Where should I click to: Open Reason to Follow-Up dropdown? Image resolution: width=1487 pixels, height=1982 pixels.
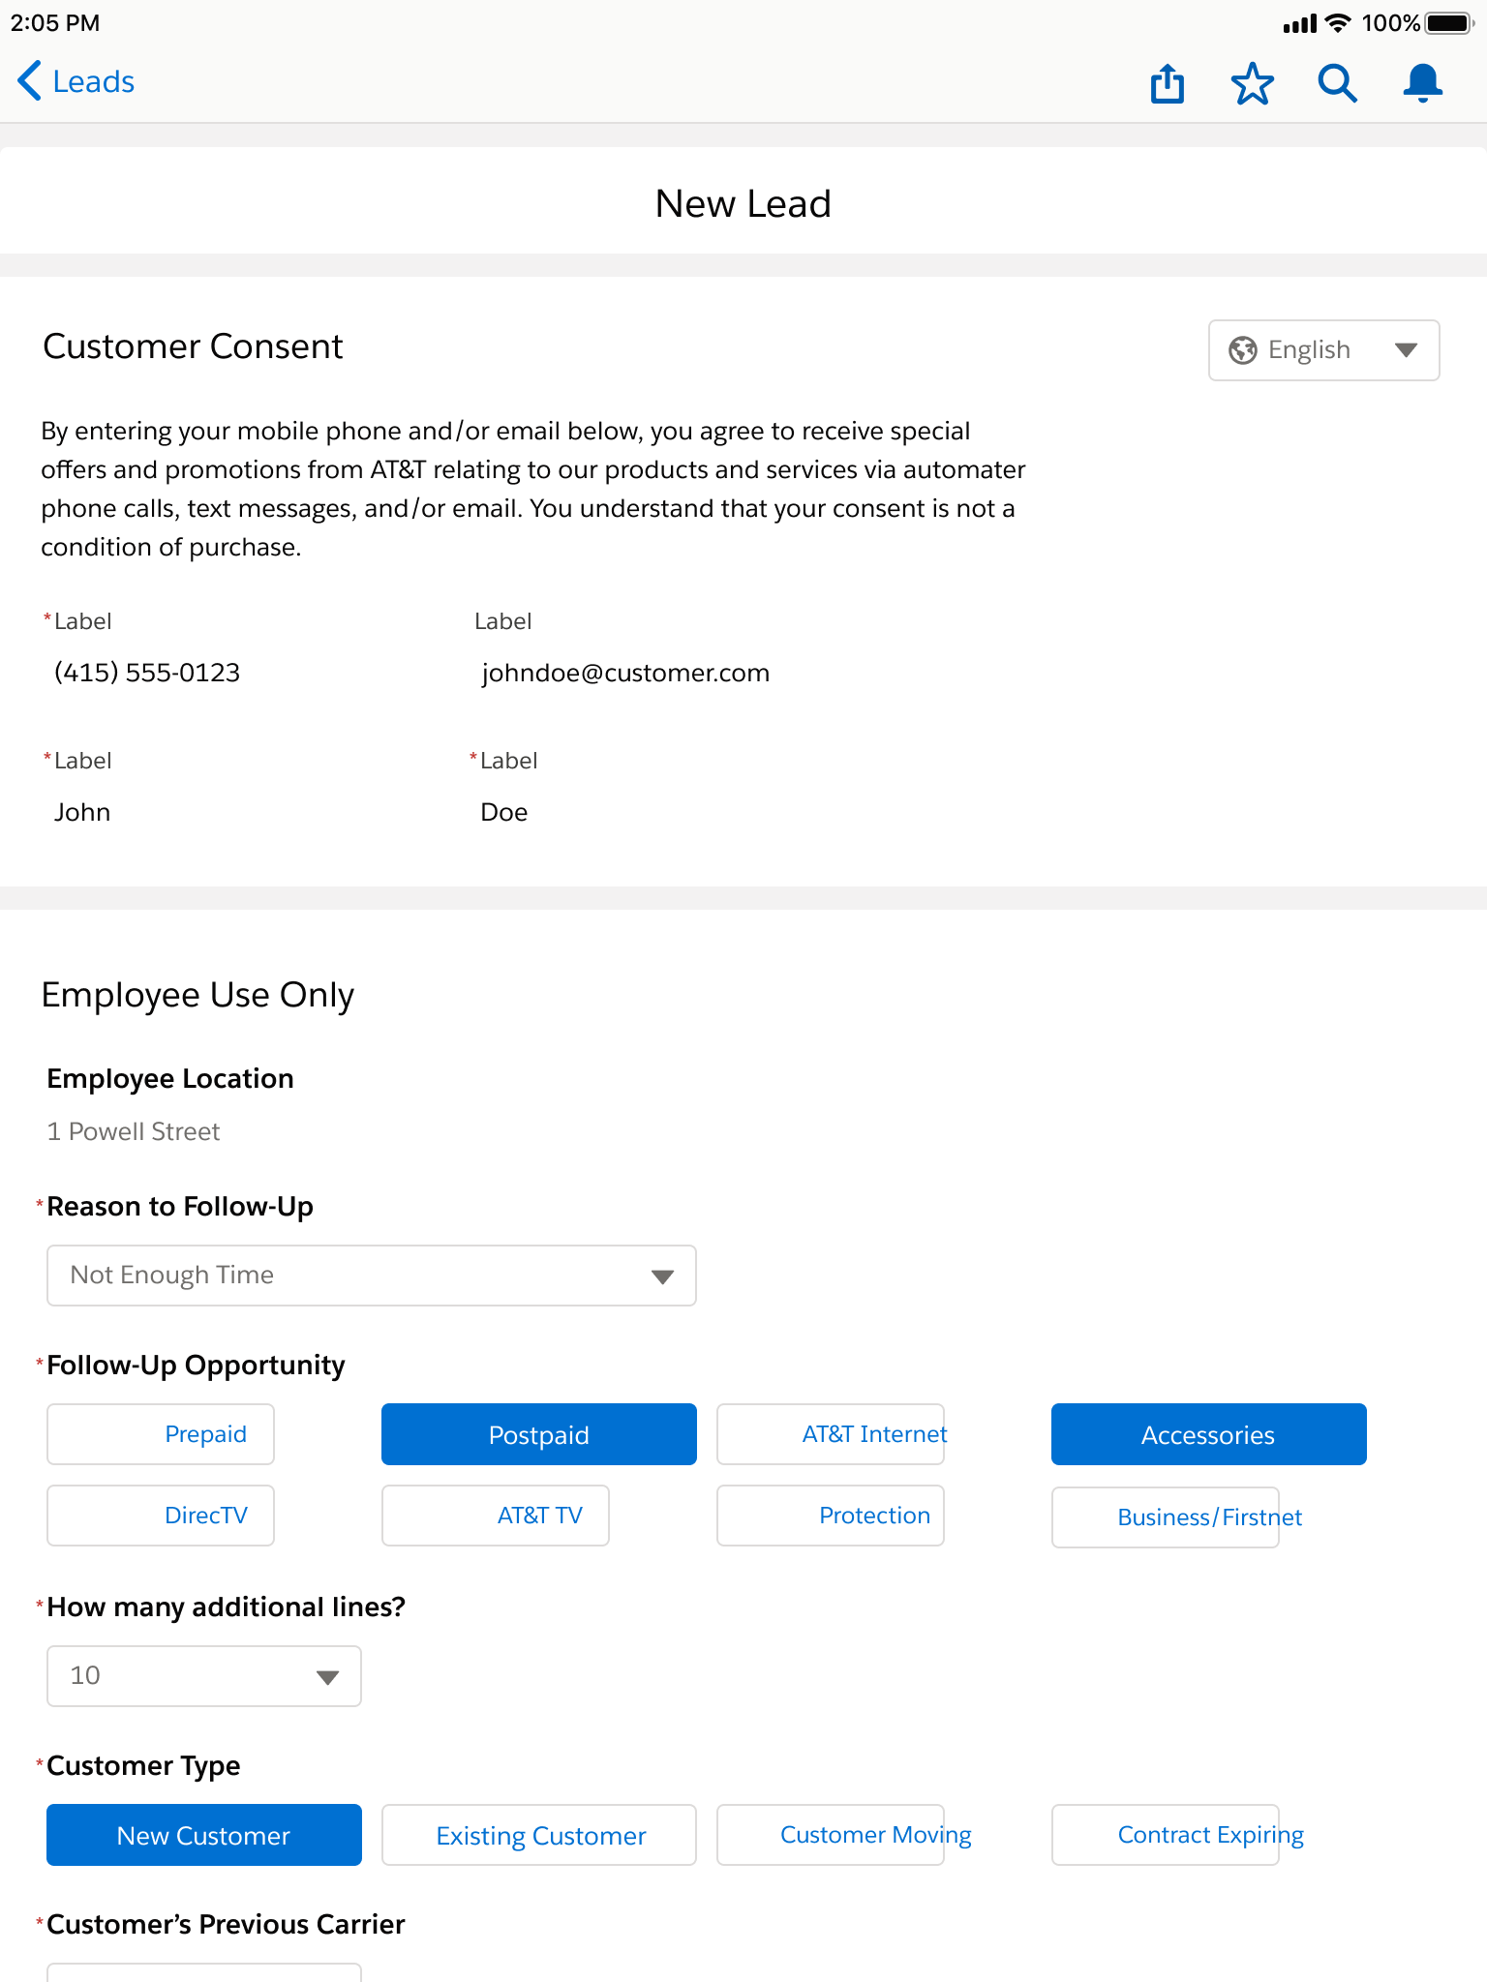[372, 1276]
